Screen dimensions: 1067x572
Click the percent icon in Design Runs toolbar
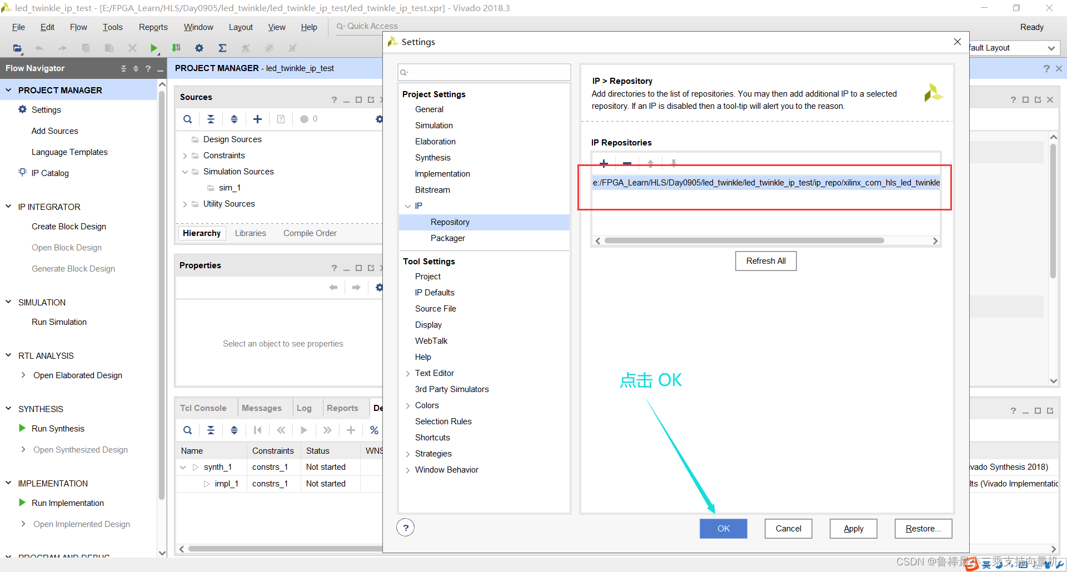374,430
